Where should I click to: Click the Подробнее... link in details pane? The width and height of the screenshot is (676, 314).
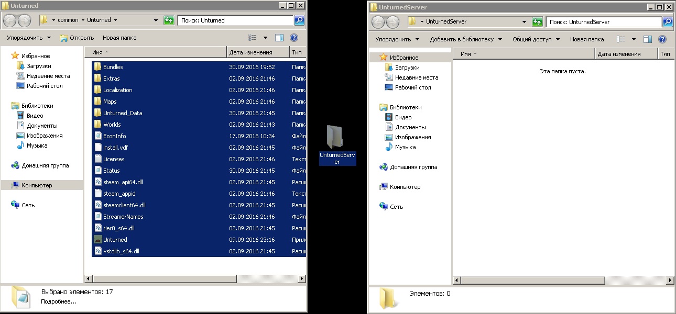click(59, 301)
